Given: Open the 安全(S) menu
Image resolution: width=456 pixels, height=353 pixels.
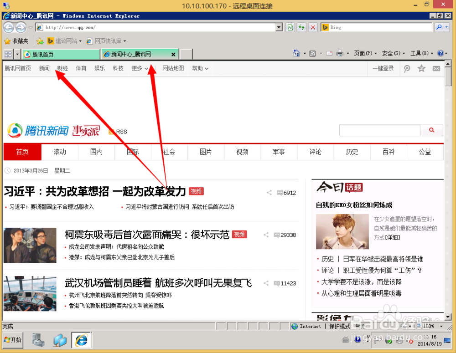Looking at the screenshot, I should 394,53.
